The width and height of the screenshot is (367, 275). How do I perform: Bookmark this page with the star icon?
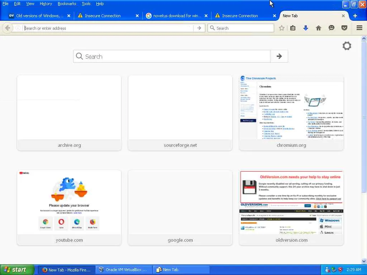282,28
